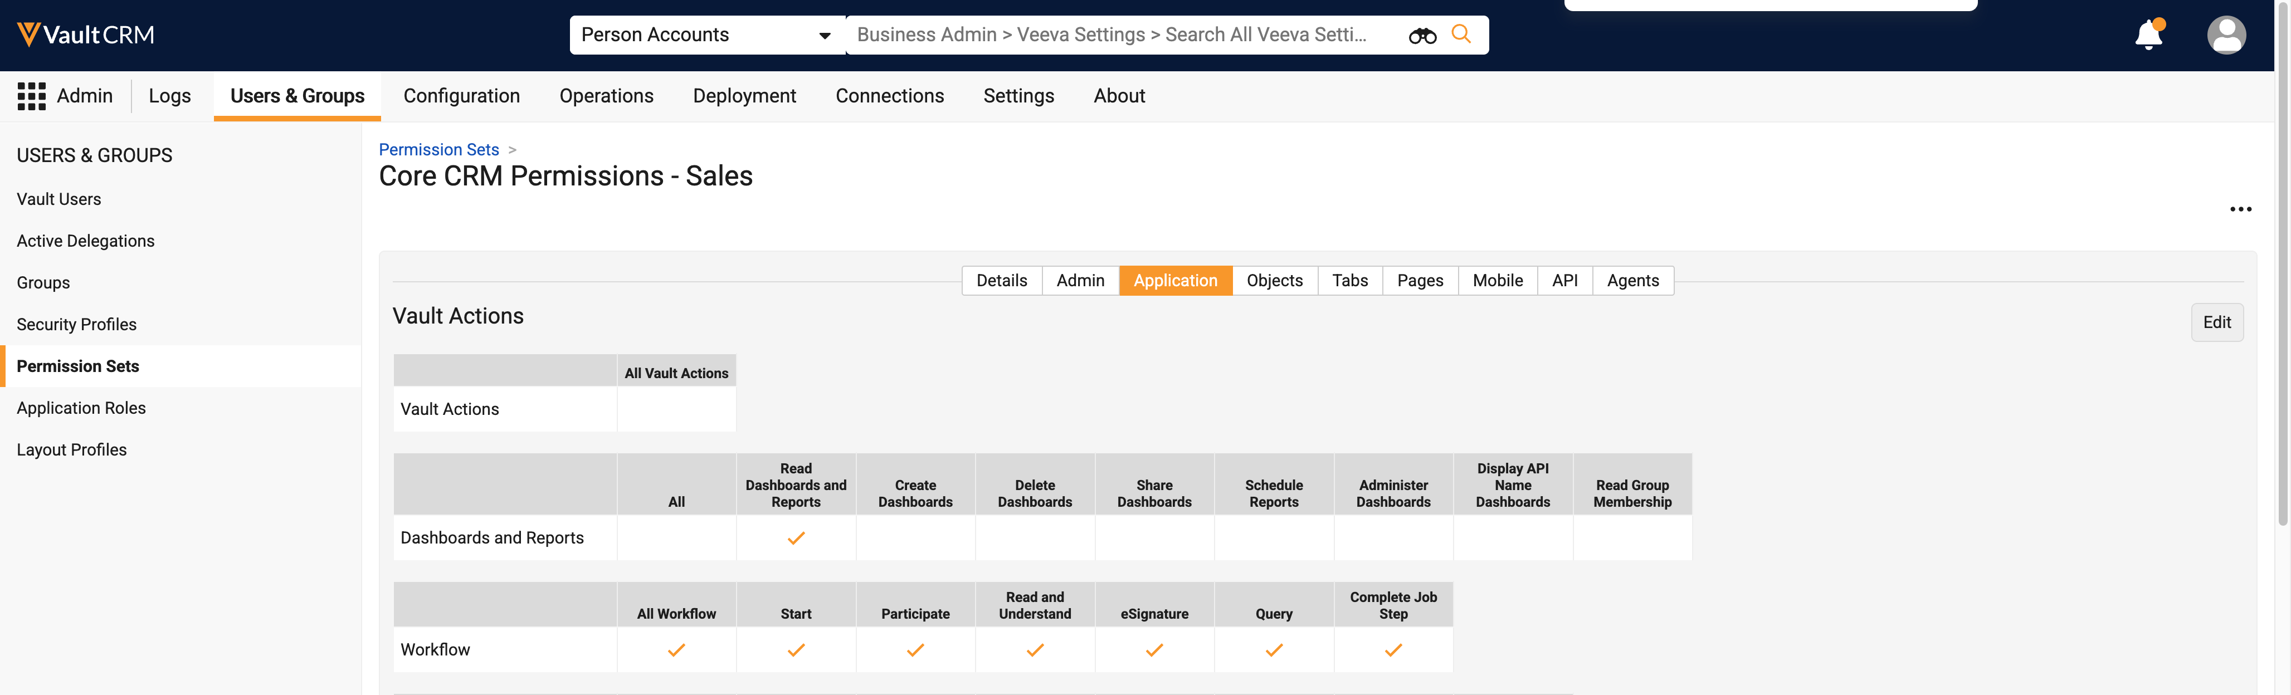Click Read Dashboards and Reports checkmark
The height and width of the screenshot is (695, 2291).
[796, 538]
